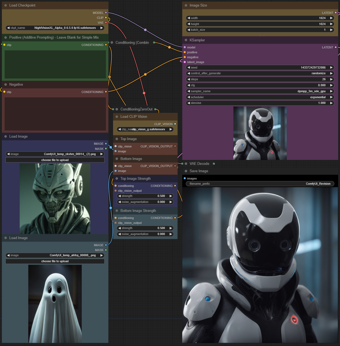Increase Image Size width with its right arrow
This screenshot has width=340, height=346.
pos(331,18)
